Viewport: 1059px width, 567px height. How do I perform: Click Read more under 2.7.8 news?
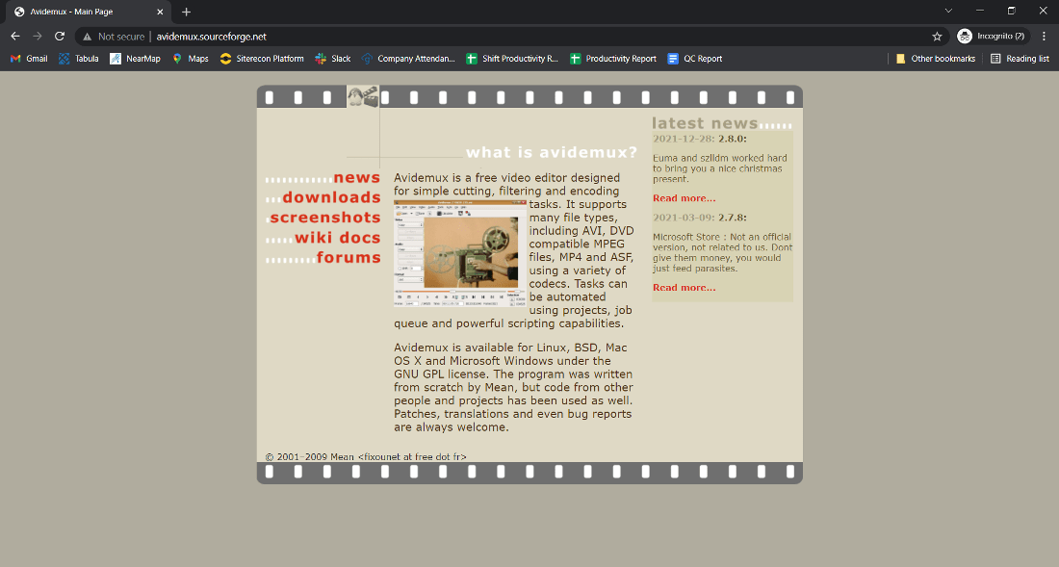click(684, 288)
